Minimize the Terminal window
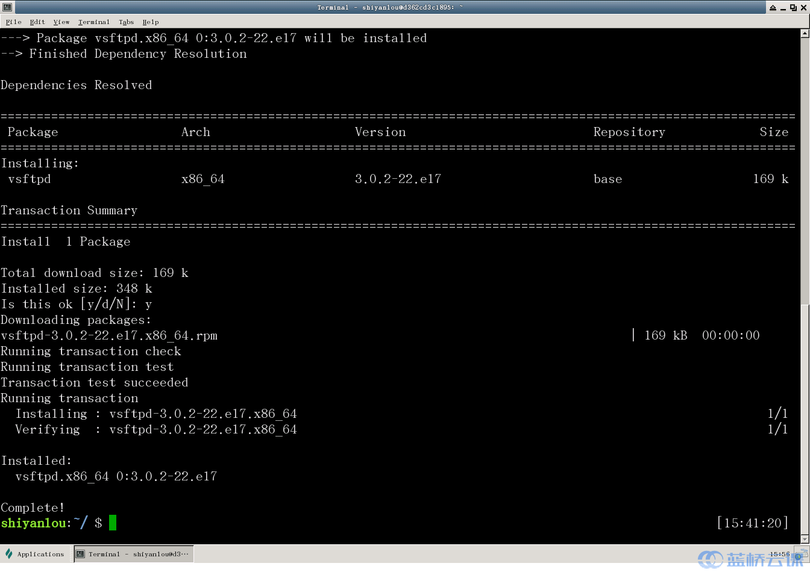This screenshot has height=578, width=810. (x=783, y=7)
